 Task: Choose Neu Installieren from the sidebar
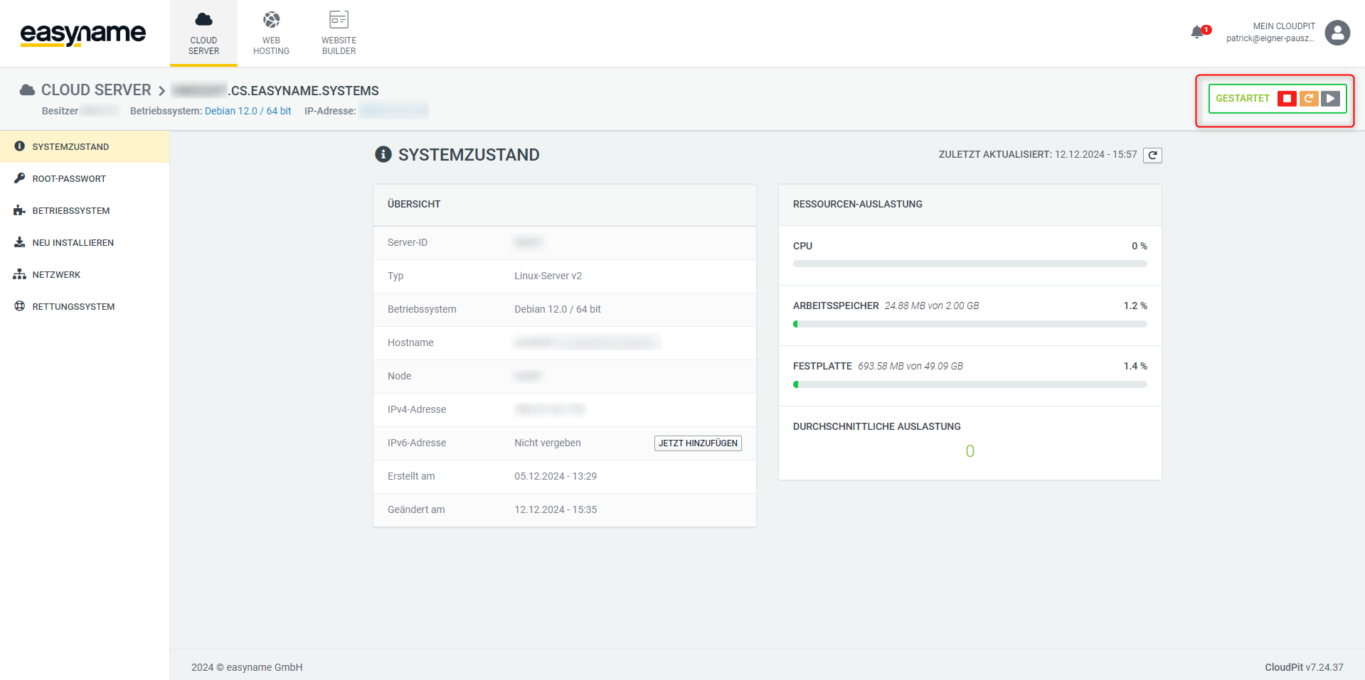click(x=73, y=243)
